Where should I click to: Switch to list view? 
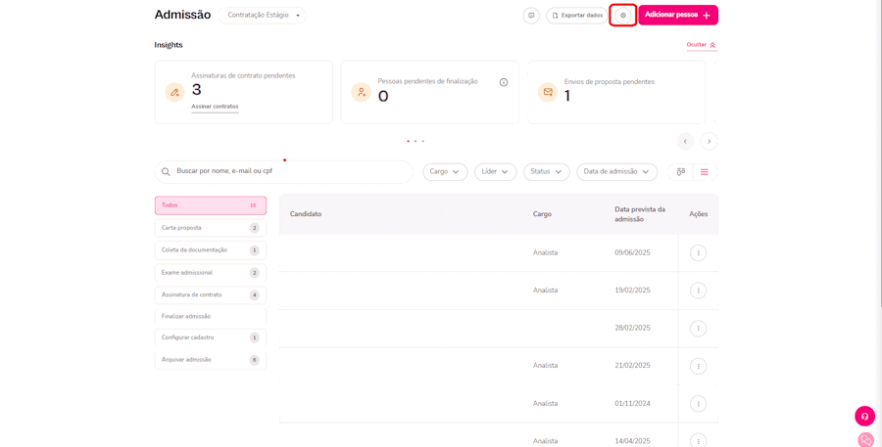(x=705, y=172)
